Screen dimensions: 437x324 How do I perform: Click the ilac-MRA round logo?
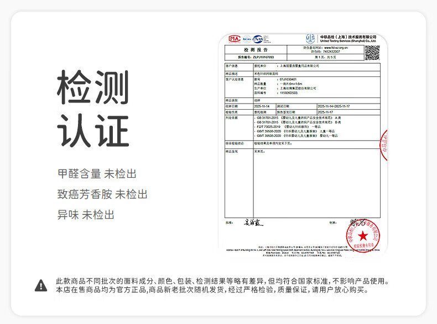pyautogui.click(x=247, y=39)
